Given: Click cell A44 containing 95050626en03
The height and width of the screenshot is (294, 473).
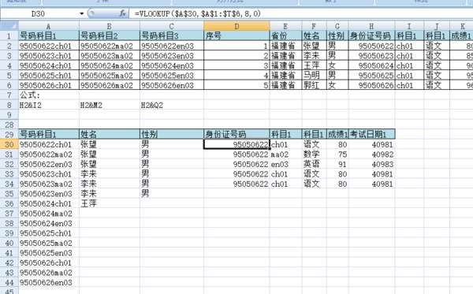Looking at the screenshot, I should (49, 282).
